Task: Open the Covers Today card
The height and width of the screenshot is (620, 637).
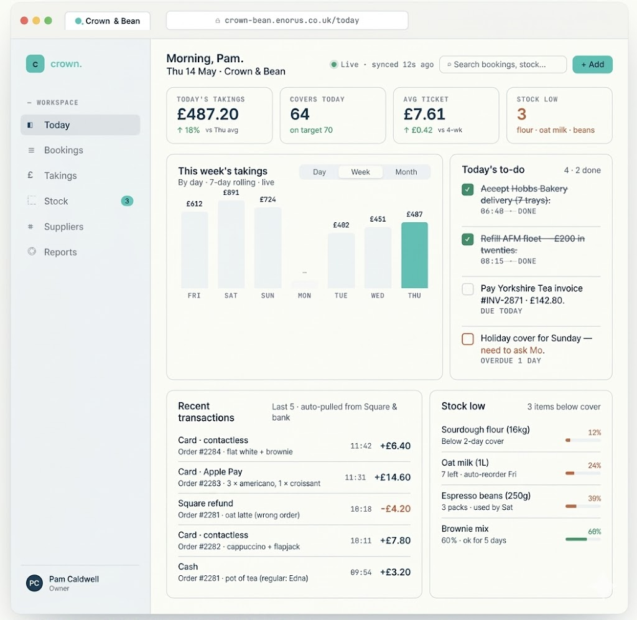Action: click(x=333, y=115)
